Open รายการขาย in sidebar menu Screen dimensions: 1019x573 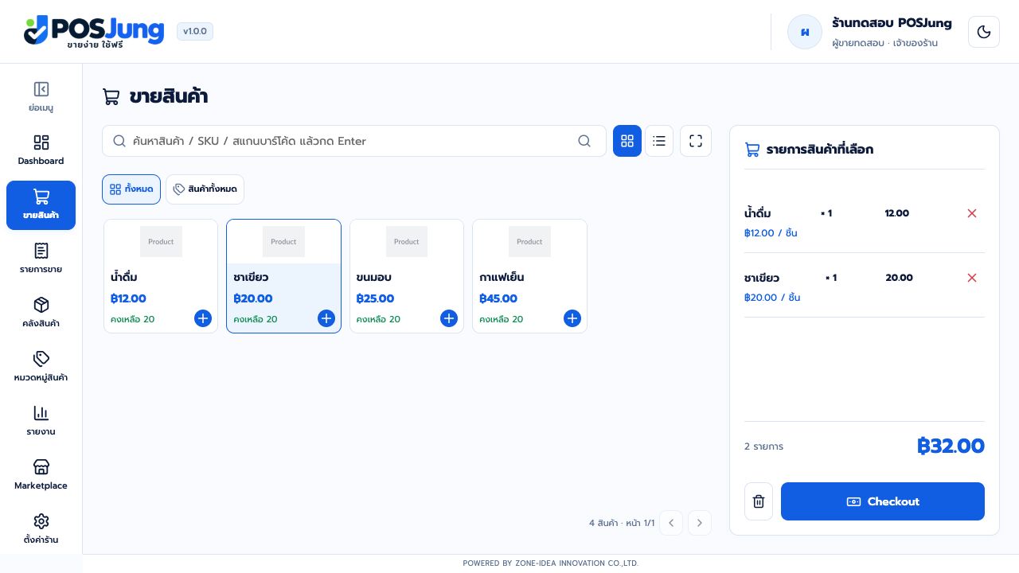pos(41,258)
